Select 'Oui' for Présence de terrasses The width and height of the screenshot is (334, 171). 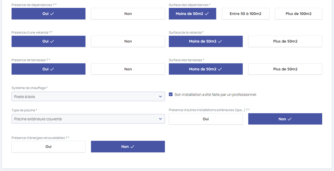(48, 69)
